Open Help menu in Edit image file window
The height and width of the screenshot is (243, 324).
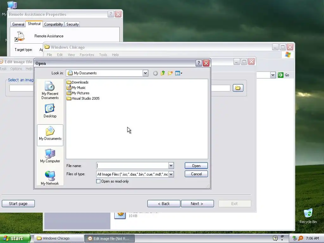point(29,69)
